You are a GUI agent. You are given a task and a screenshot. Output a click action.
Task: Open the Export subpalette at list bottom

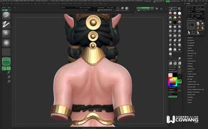(x=190, y=102)
